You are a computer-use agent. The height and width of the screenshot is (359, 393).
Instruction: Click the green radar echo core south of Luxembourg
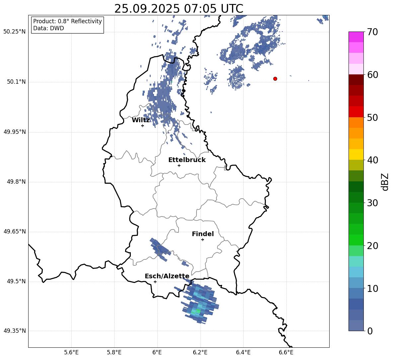(197, 311)
